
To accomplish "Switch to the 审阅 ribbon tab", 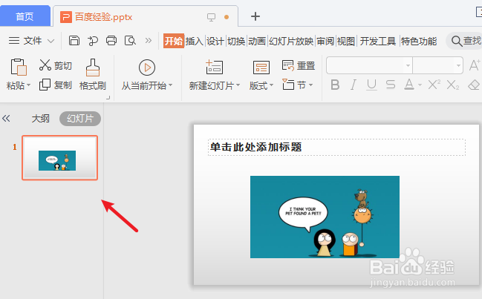I will 325,41.
